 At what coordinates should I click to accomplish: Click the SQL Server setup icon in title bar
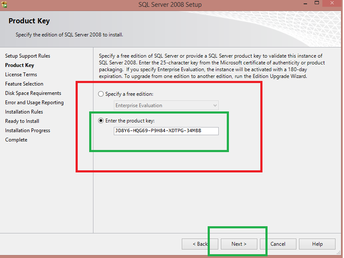click(x=4, y=4)
